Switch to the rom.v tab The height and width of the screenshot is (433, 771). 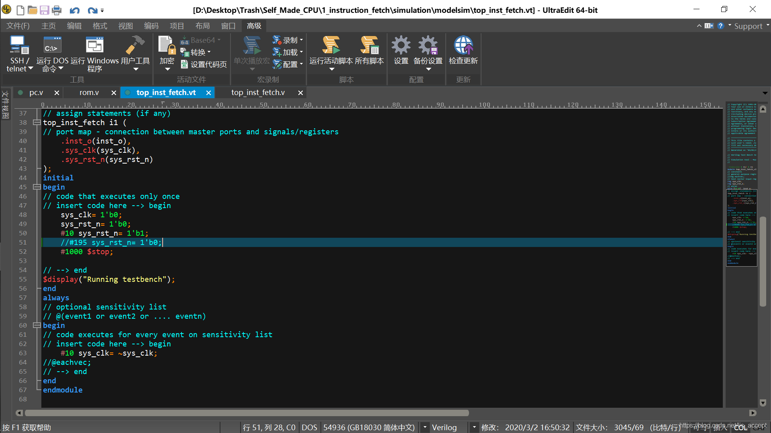pos(89,93)
